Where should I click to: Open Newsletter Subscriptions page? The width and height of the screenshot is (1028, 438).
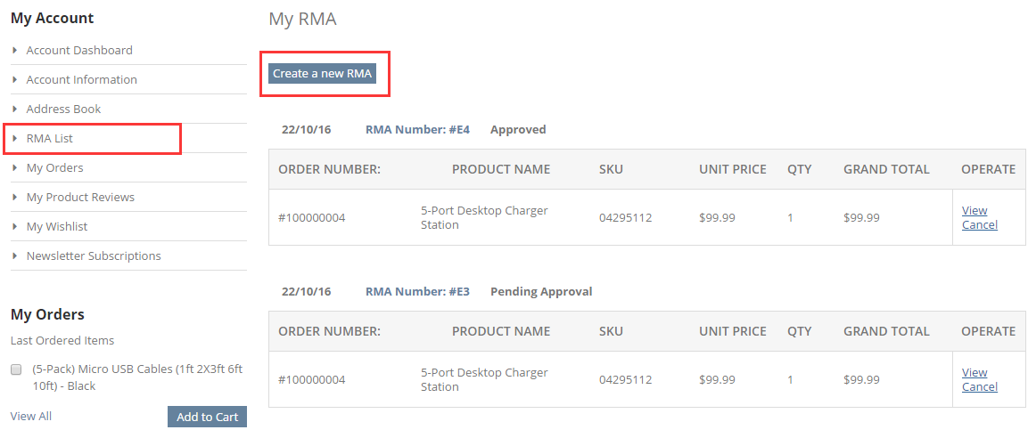click(93, 256)
